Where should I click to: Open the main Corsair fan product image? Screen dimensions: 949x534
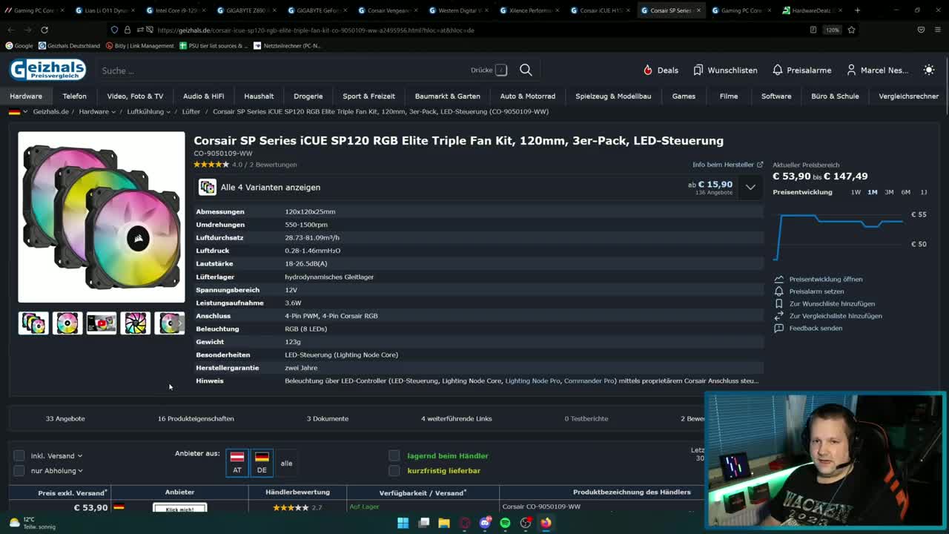point(102,217)
